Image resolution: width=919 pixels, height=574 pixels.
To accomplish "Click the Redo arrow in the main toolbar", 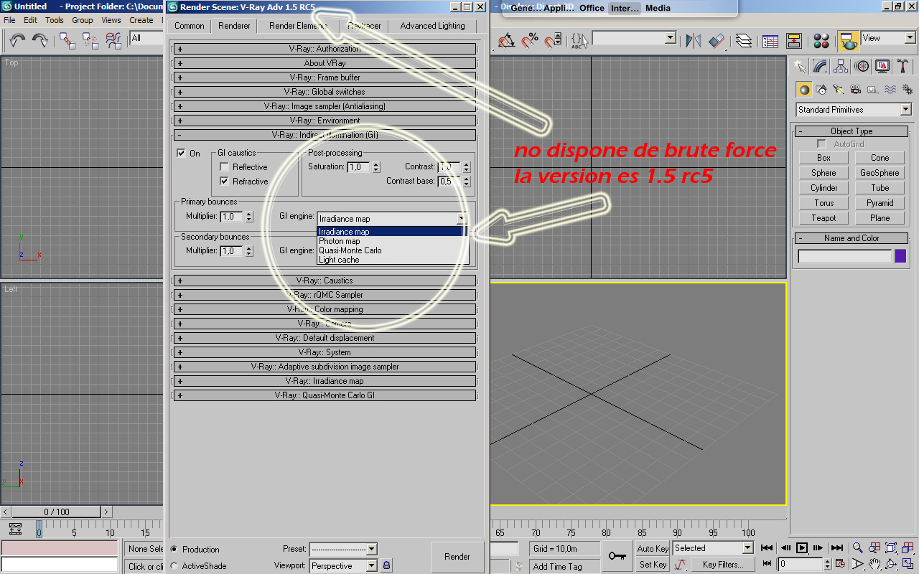I will point(39,40).
